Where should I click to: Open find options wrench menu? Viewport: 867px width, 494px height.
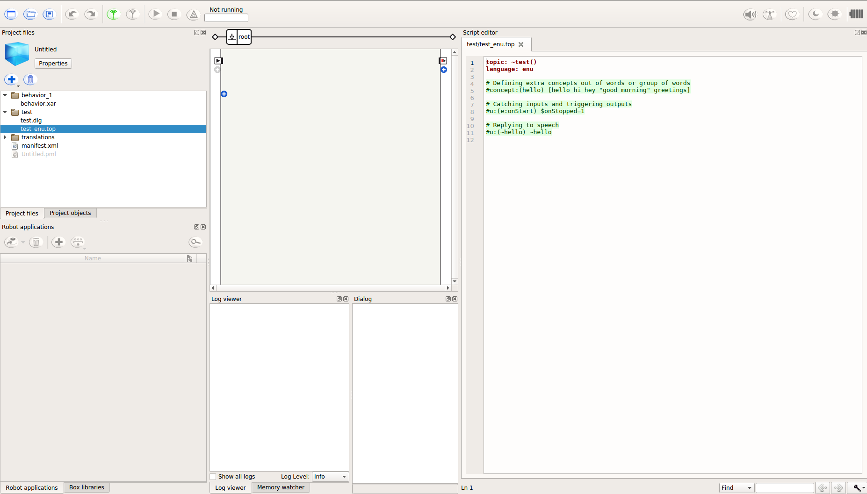(858, 488)
